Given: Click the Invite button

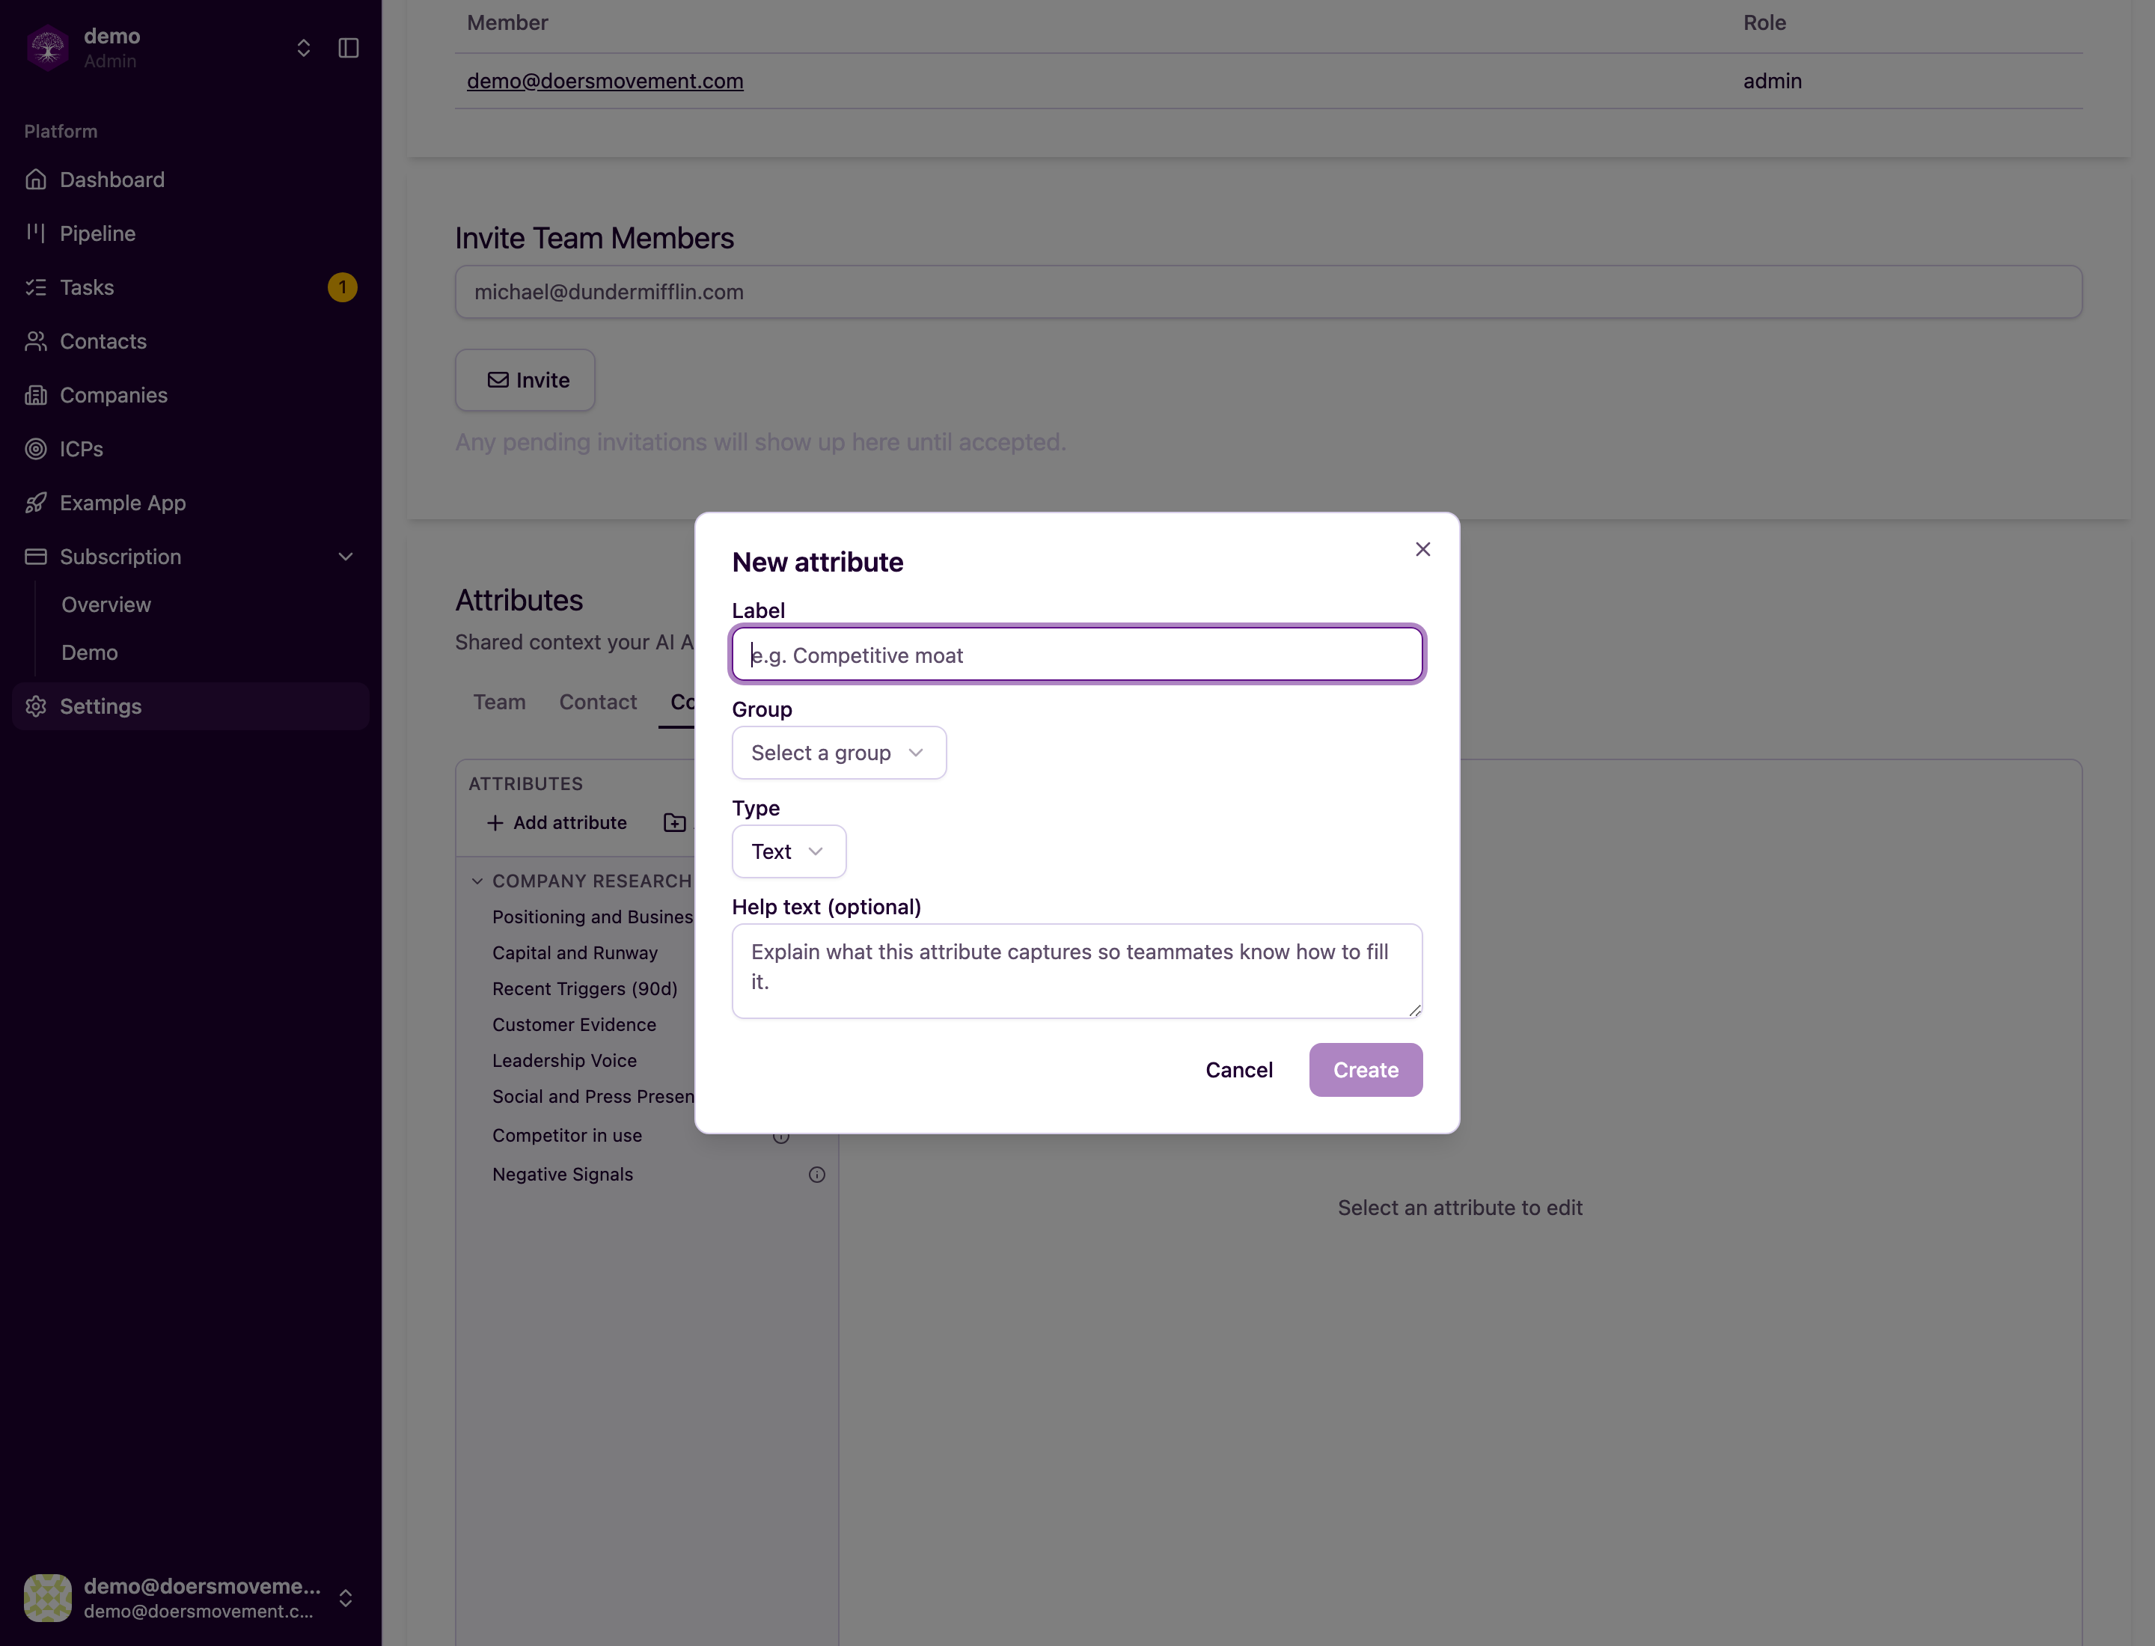Looking at the screenshot, I should tap(525, 380).
